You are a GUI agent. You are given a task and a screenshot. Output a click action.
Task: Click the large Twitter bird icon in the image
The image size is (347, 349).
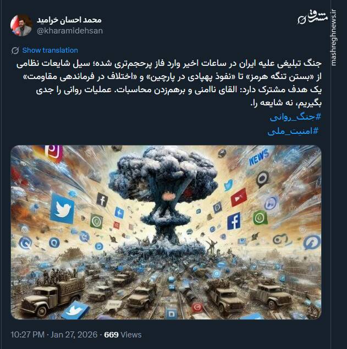tap(62, 209)
